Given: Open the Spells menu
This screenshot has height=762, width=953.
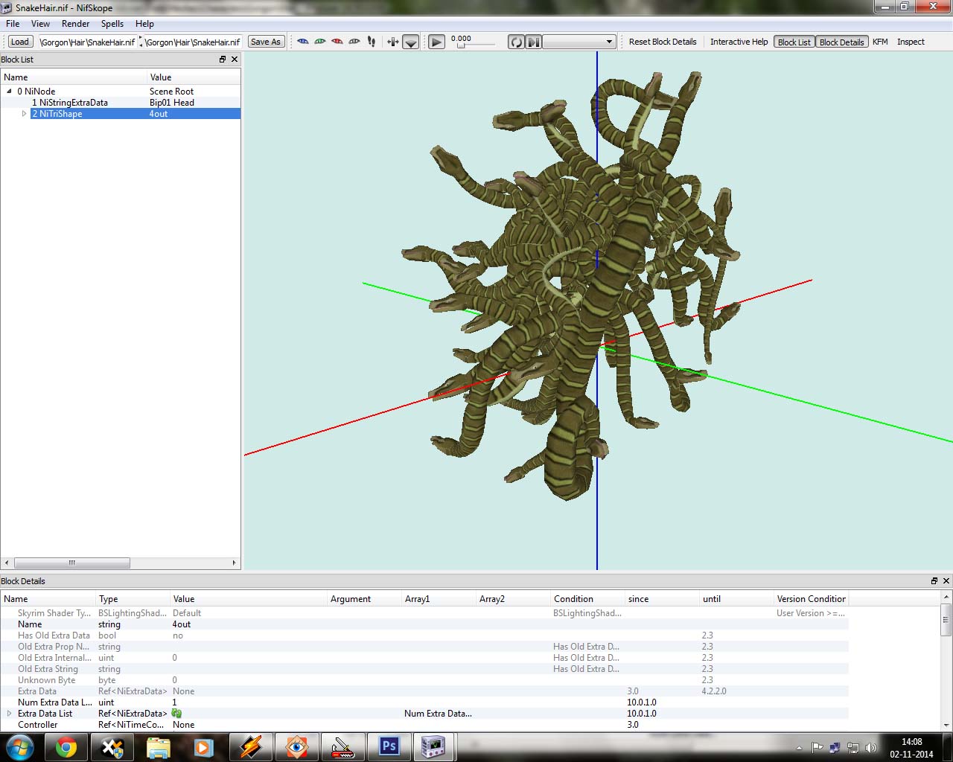Looking at the screenshot, I should (112, 24).
